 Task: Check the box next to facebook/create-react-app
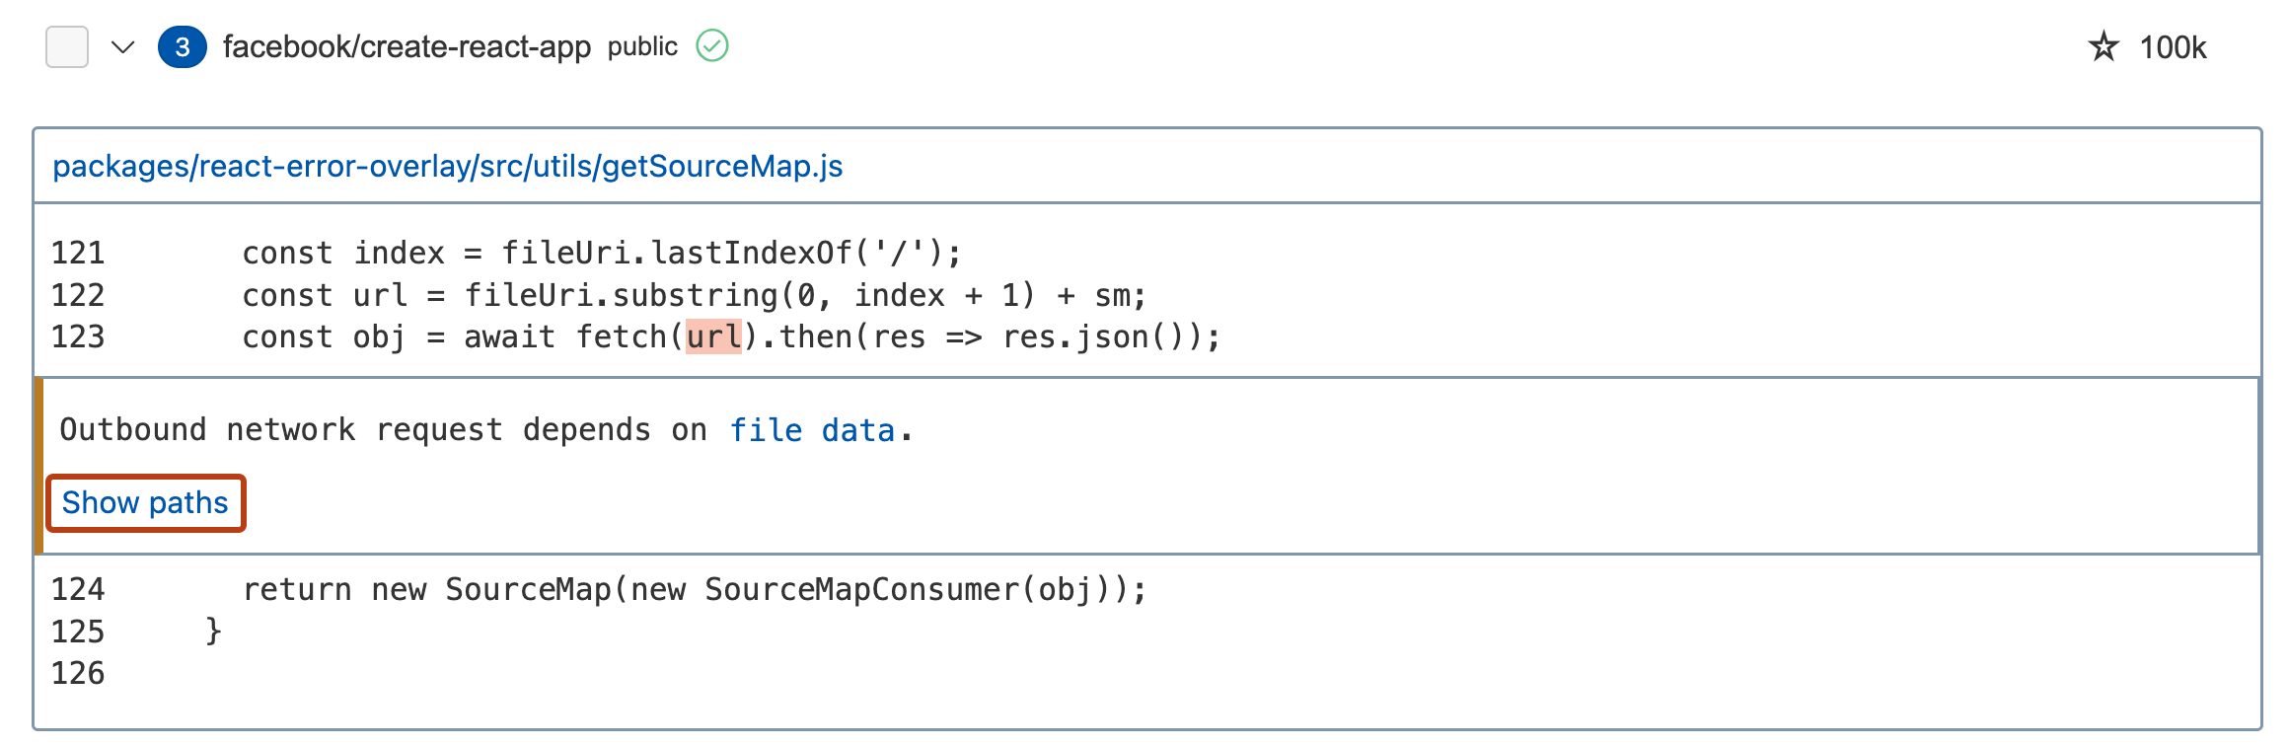[67, 45]
